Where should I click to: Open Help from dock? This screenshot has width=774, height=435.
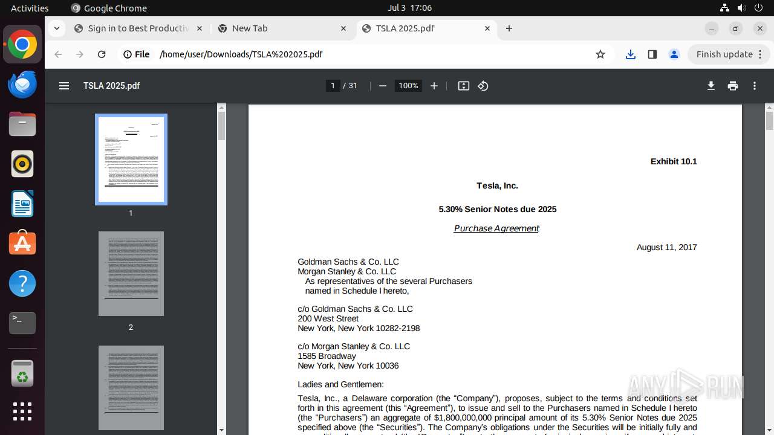tap(22, 283)
